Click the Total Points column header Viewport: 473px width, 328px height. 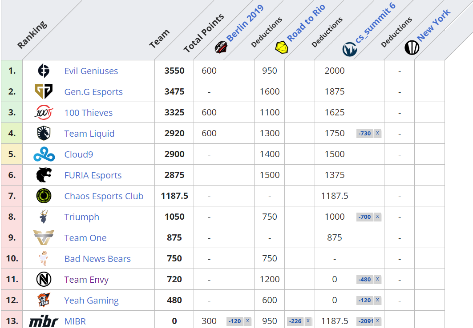(204, 33)
